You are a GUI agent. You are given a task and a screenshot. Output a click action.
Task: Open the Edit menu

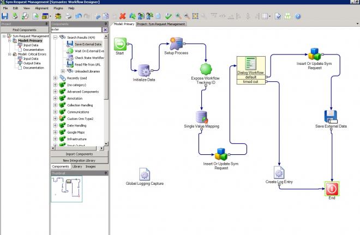point(15,8)
